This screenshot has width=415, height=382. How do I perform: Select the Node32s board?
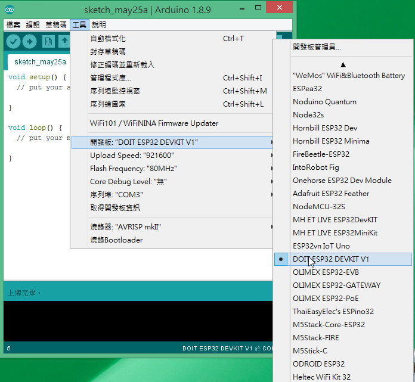343,115
